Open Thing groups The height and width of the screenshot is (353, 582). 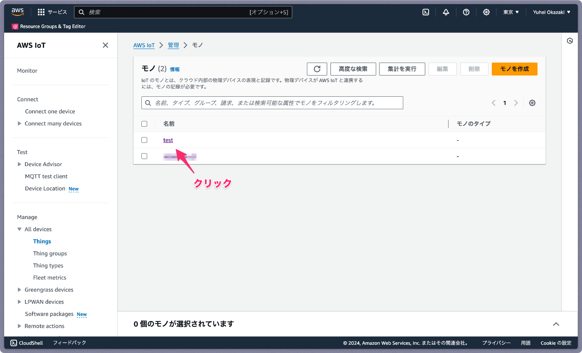pos(50,253)
